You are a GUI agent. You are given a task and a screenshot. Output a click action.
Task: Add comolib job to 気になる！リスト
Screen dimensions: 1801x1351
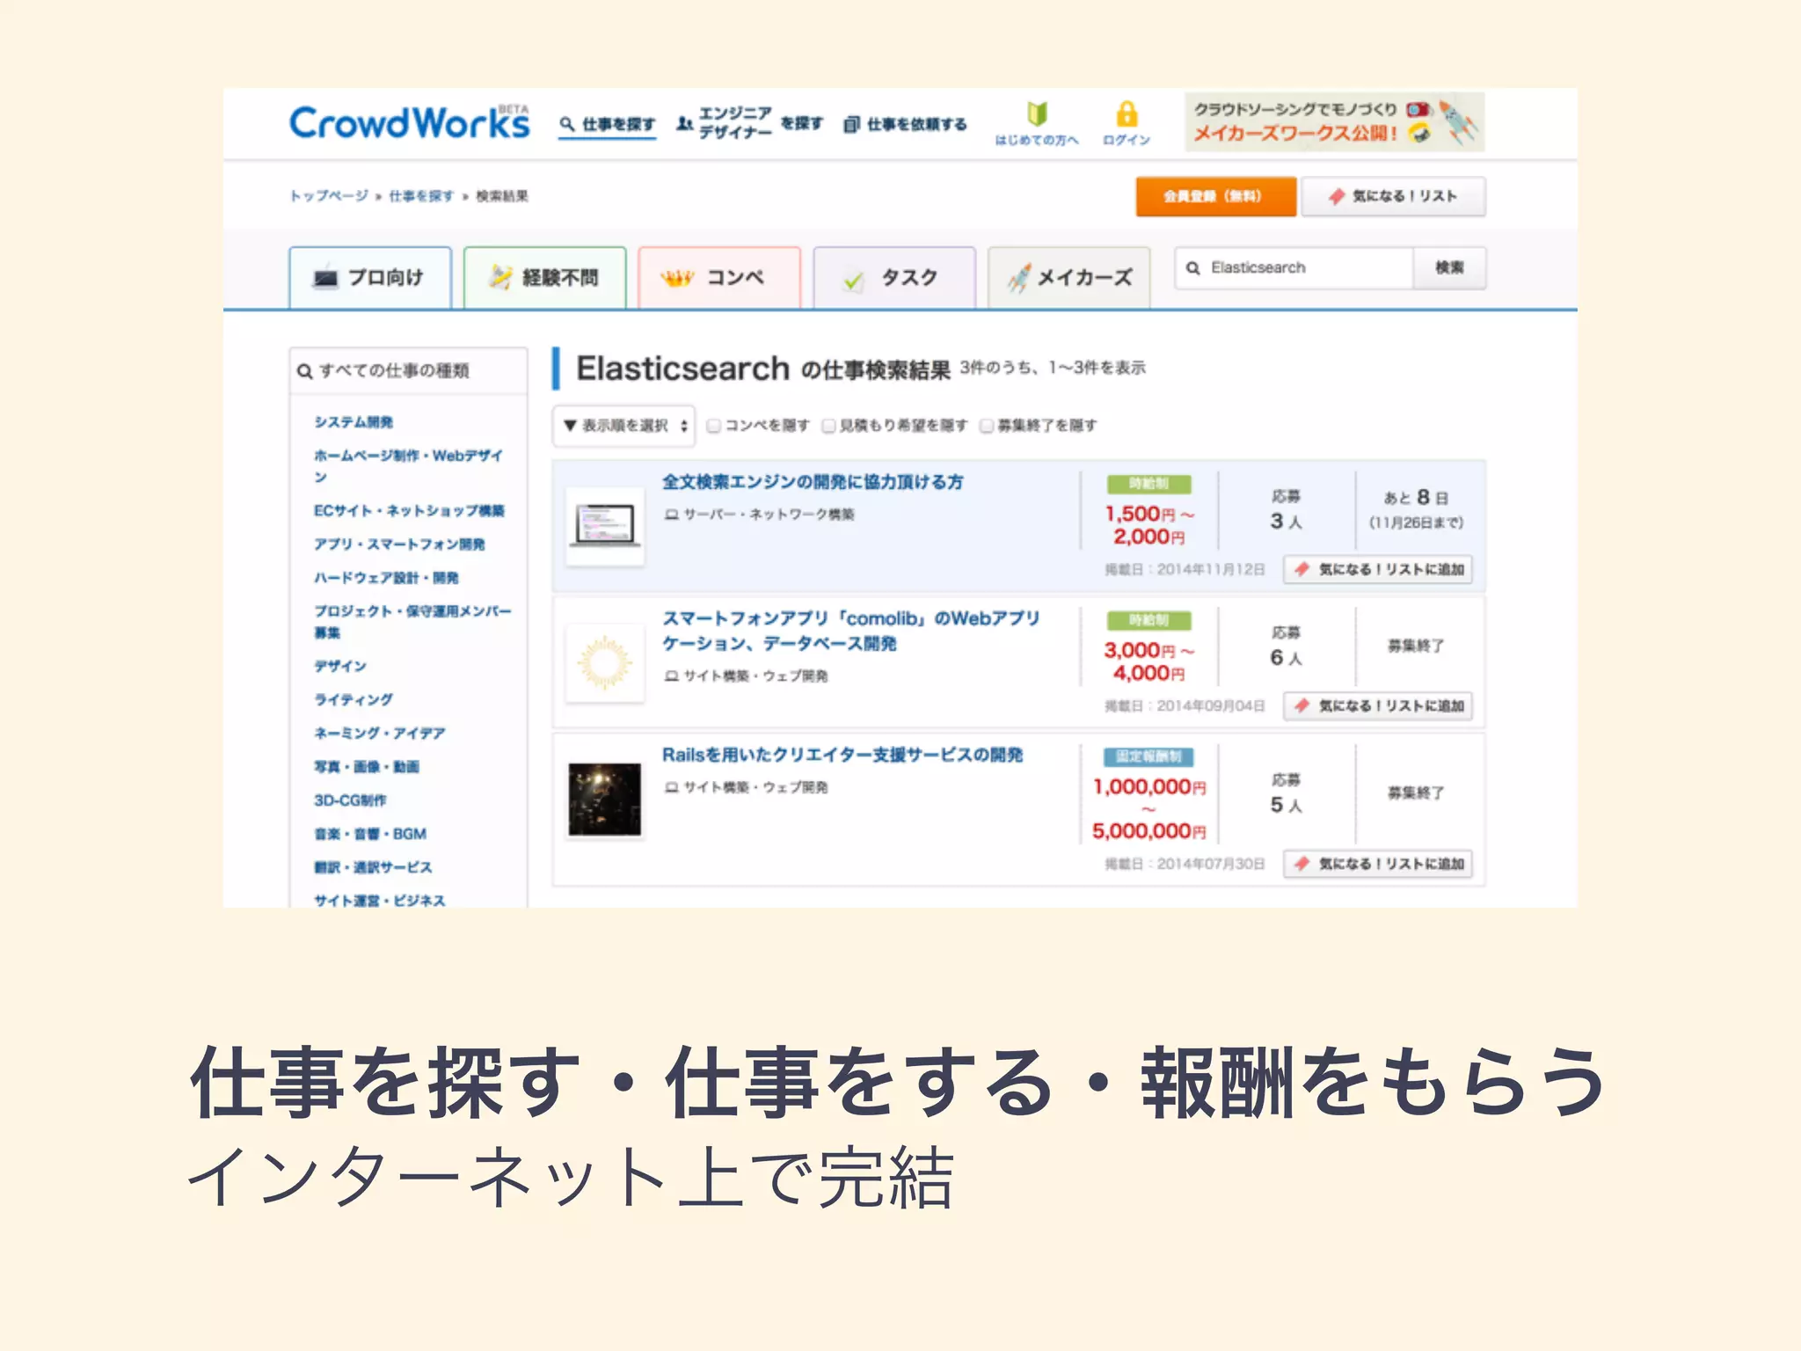point(1378,705)
